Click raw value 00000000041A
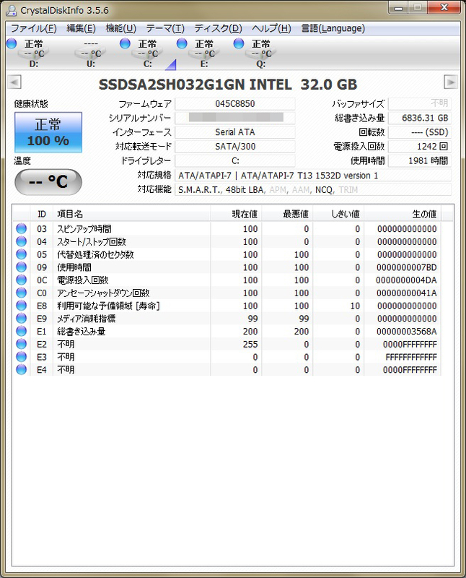 (406, 293)
